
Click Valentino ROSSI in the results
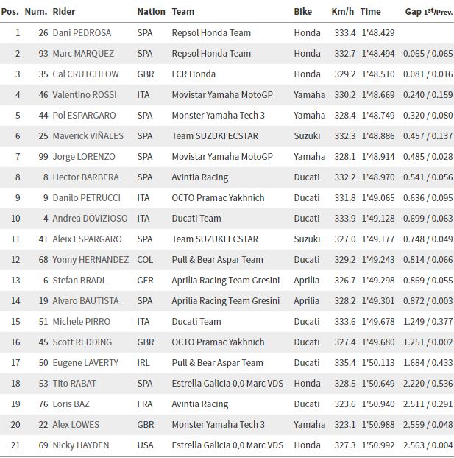click(85, 95)
